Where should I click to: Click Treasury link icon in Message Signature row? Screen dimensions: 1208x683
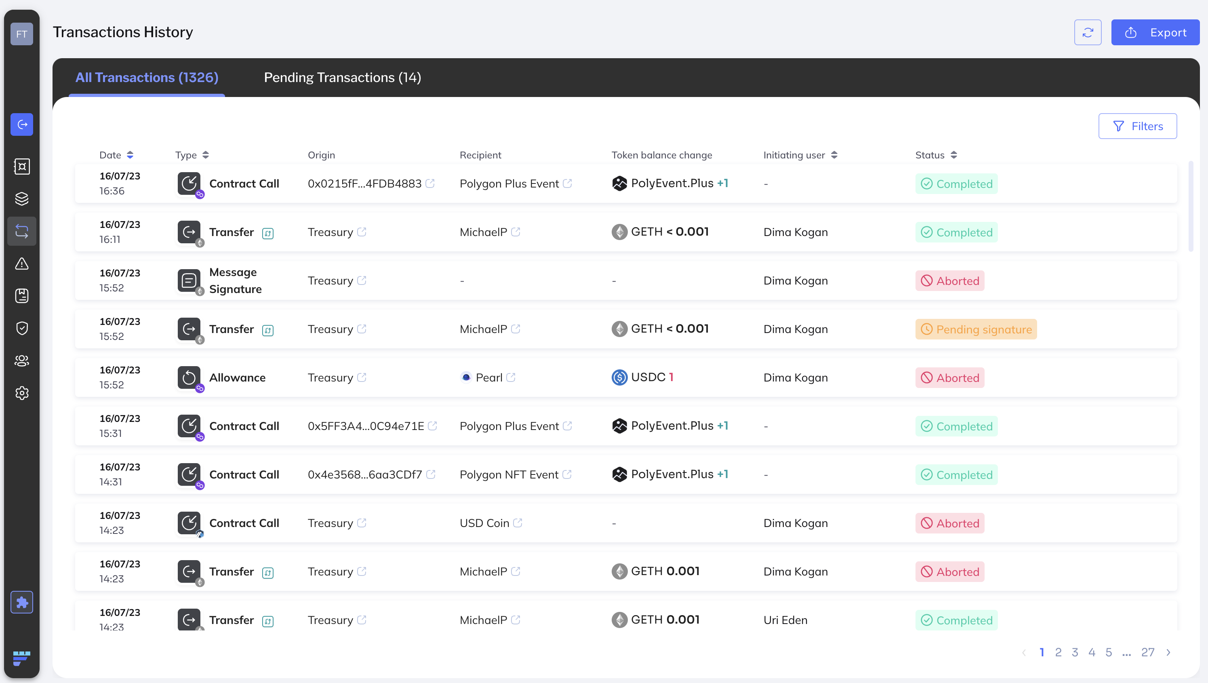[362, 280]
